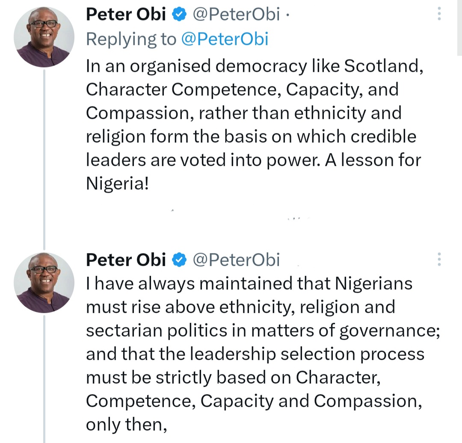Viewport: 462px width, 443px height.
Task: Click the dot separator after the first @PeterObi handle
Action: (287, 15)
